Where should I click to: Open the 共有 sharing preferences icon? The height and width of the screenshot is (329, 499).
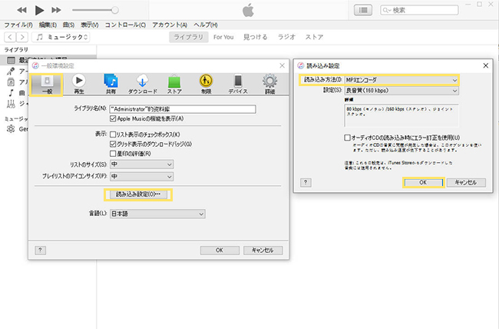(111, 85)
